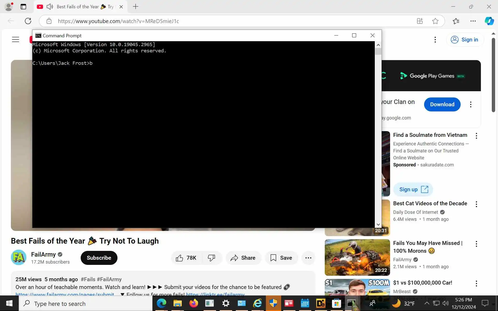Expand the system tray hidden icons chevron
Screen dimensions: 498x311
(x=427, y=303)
